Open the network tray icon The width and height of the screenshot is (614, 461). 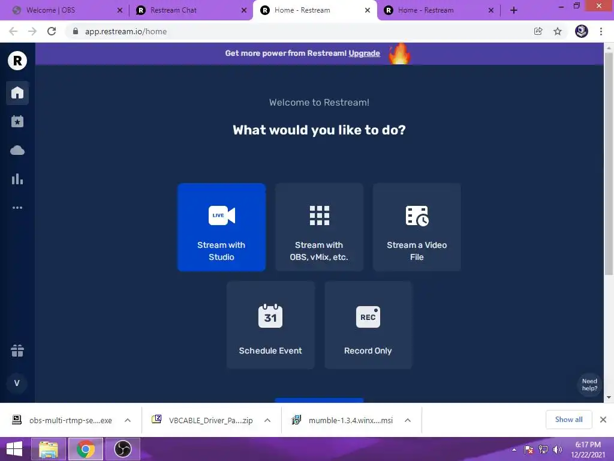pyautogui.click(x=543, y=450)
